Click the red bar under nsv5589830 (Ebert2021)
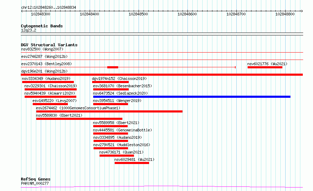This screenshot has width=313, height=191. coord(79,119)
